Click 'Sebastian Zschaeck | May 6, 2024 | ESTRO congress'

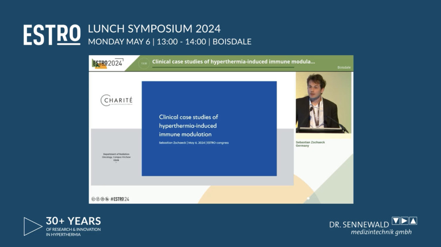click(x=194, y=143)
